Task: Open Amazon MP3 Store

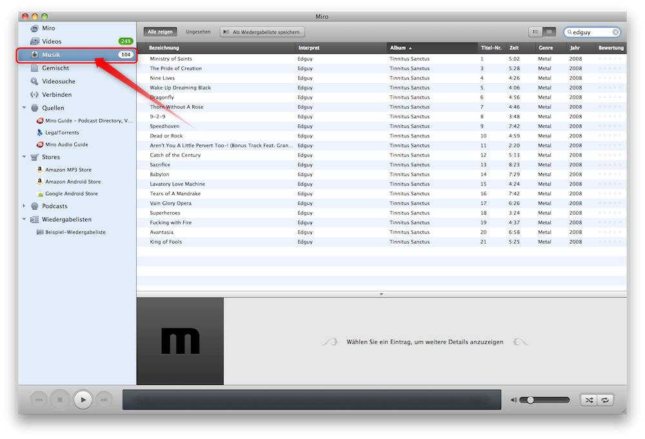Action: [x=68, y=170]
